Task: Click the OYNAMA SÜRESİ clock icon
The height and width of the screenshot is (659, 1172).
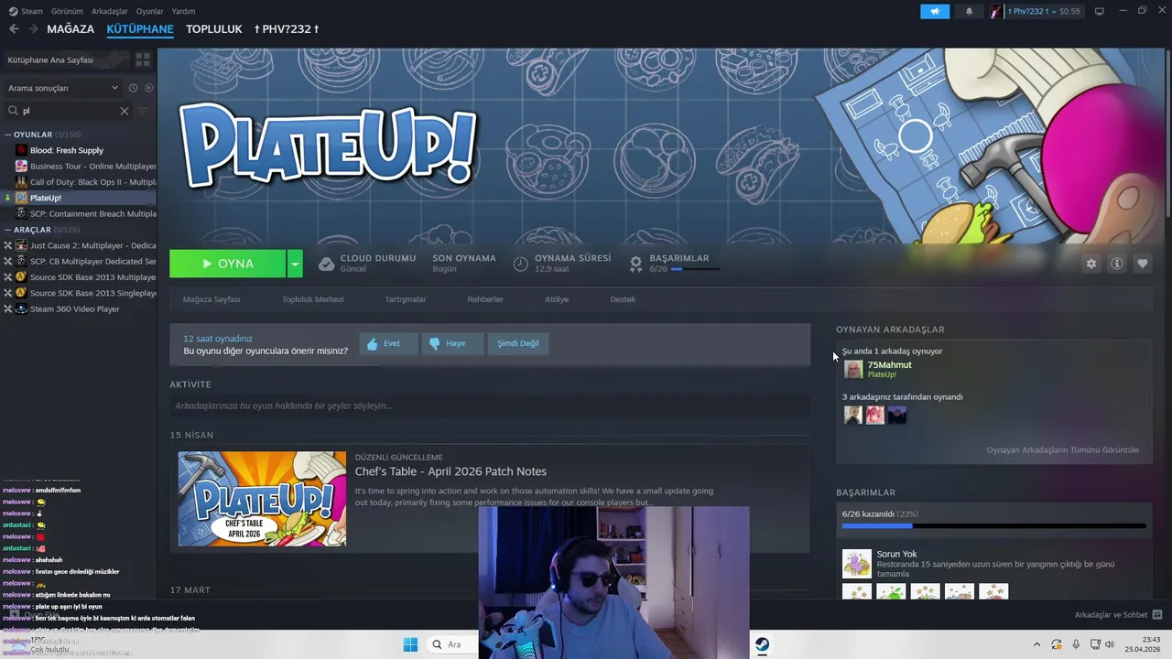Action: pos(520,264)
